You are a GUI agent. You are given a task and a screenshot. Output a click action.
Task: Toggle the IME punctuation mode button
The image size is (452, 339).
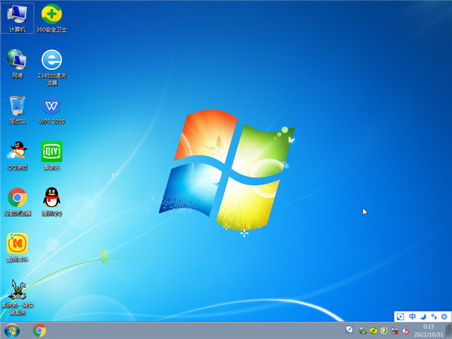pyautogui.click(x=432, y=317)
